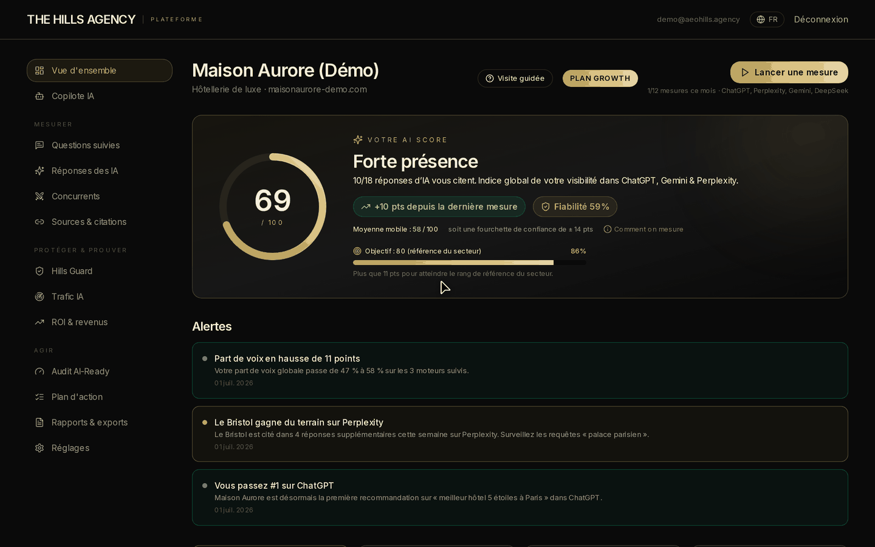Go to Copilote IA page
This screenshot has height=547, width=875.
(100, 96)
